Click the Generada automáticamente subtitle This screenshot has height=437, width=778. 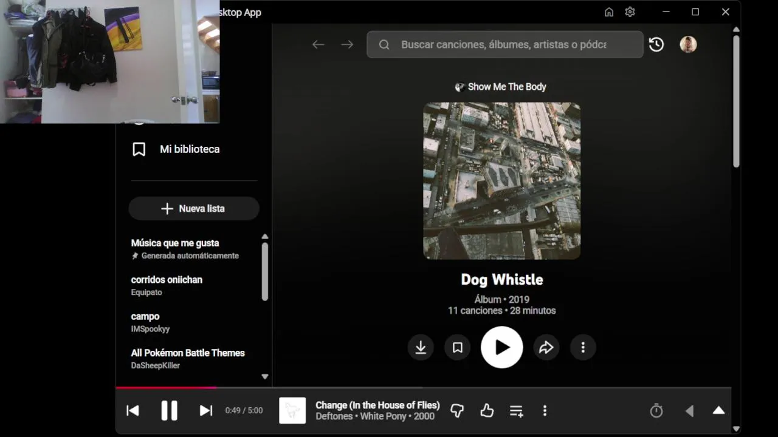pyautogui.click(x=190, y=256)
